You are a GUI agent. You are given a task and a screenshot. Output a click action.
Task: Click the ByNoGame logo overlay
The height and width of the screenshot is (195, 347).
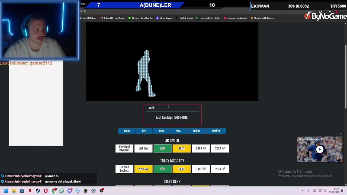325,16
